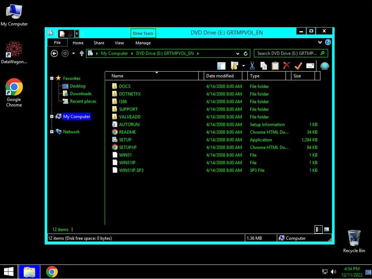Open Folder Options from the toolbar icon
Viewport: 372px width, 279px height.
click(234, 66)
